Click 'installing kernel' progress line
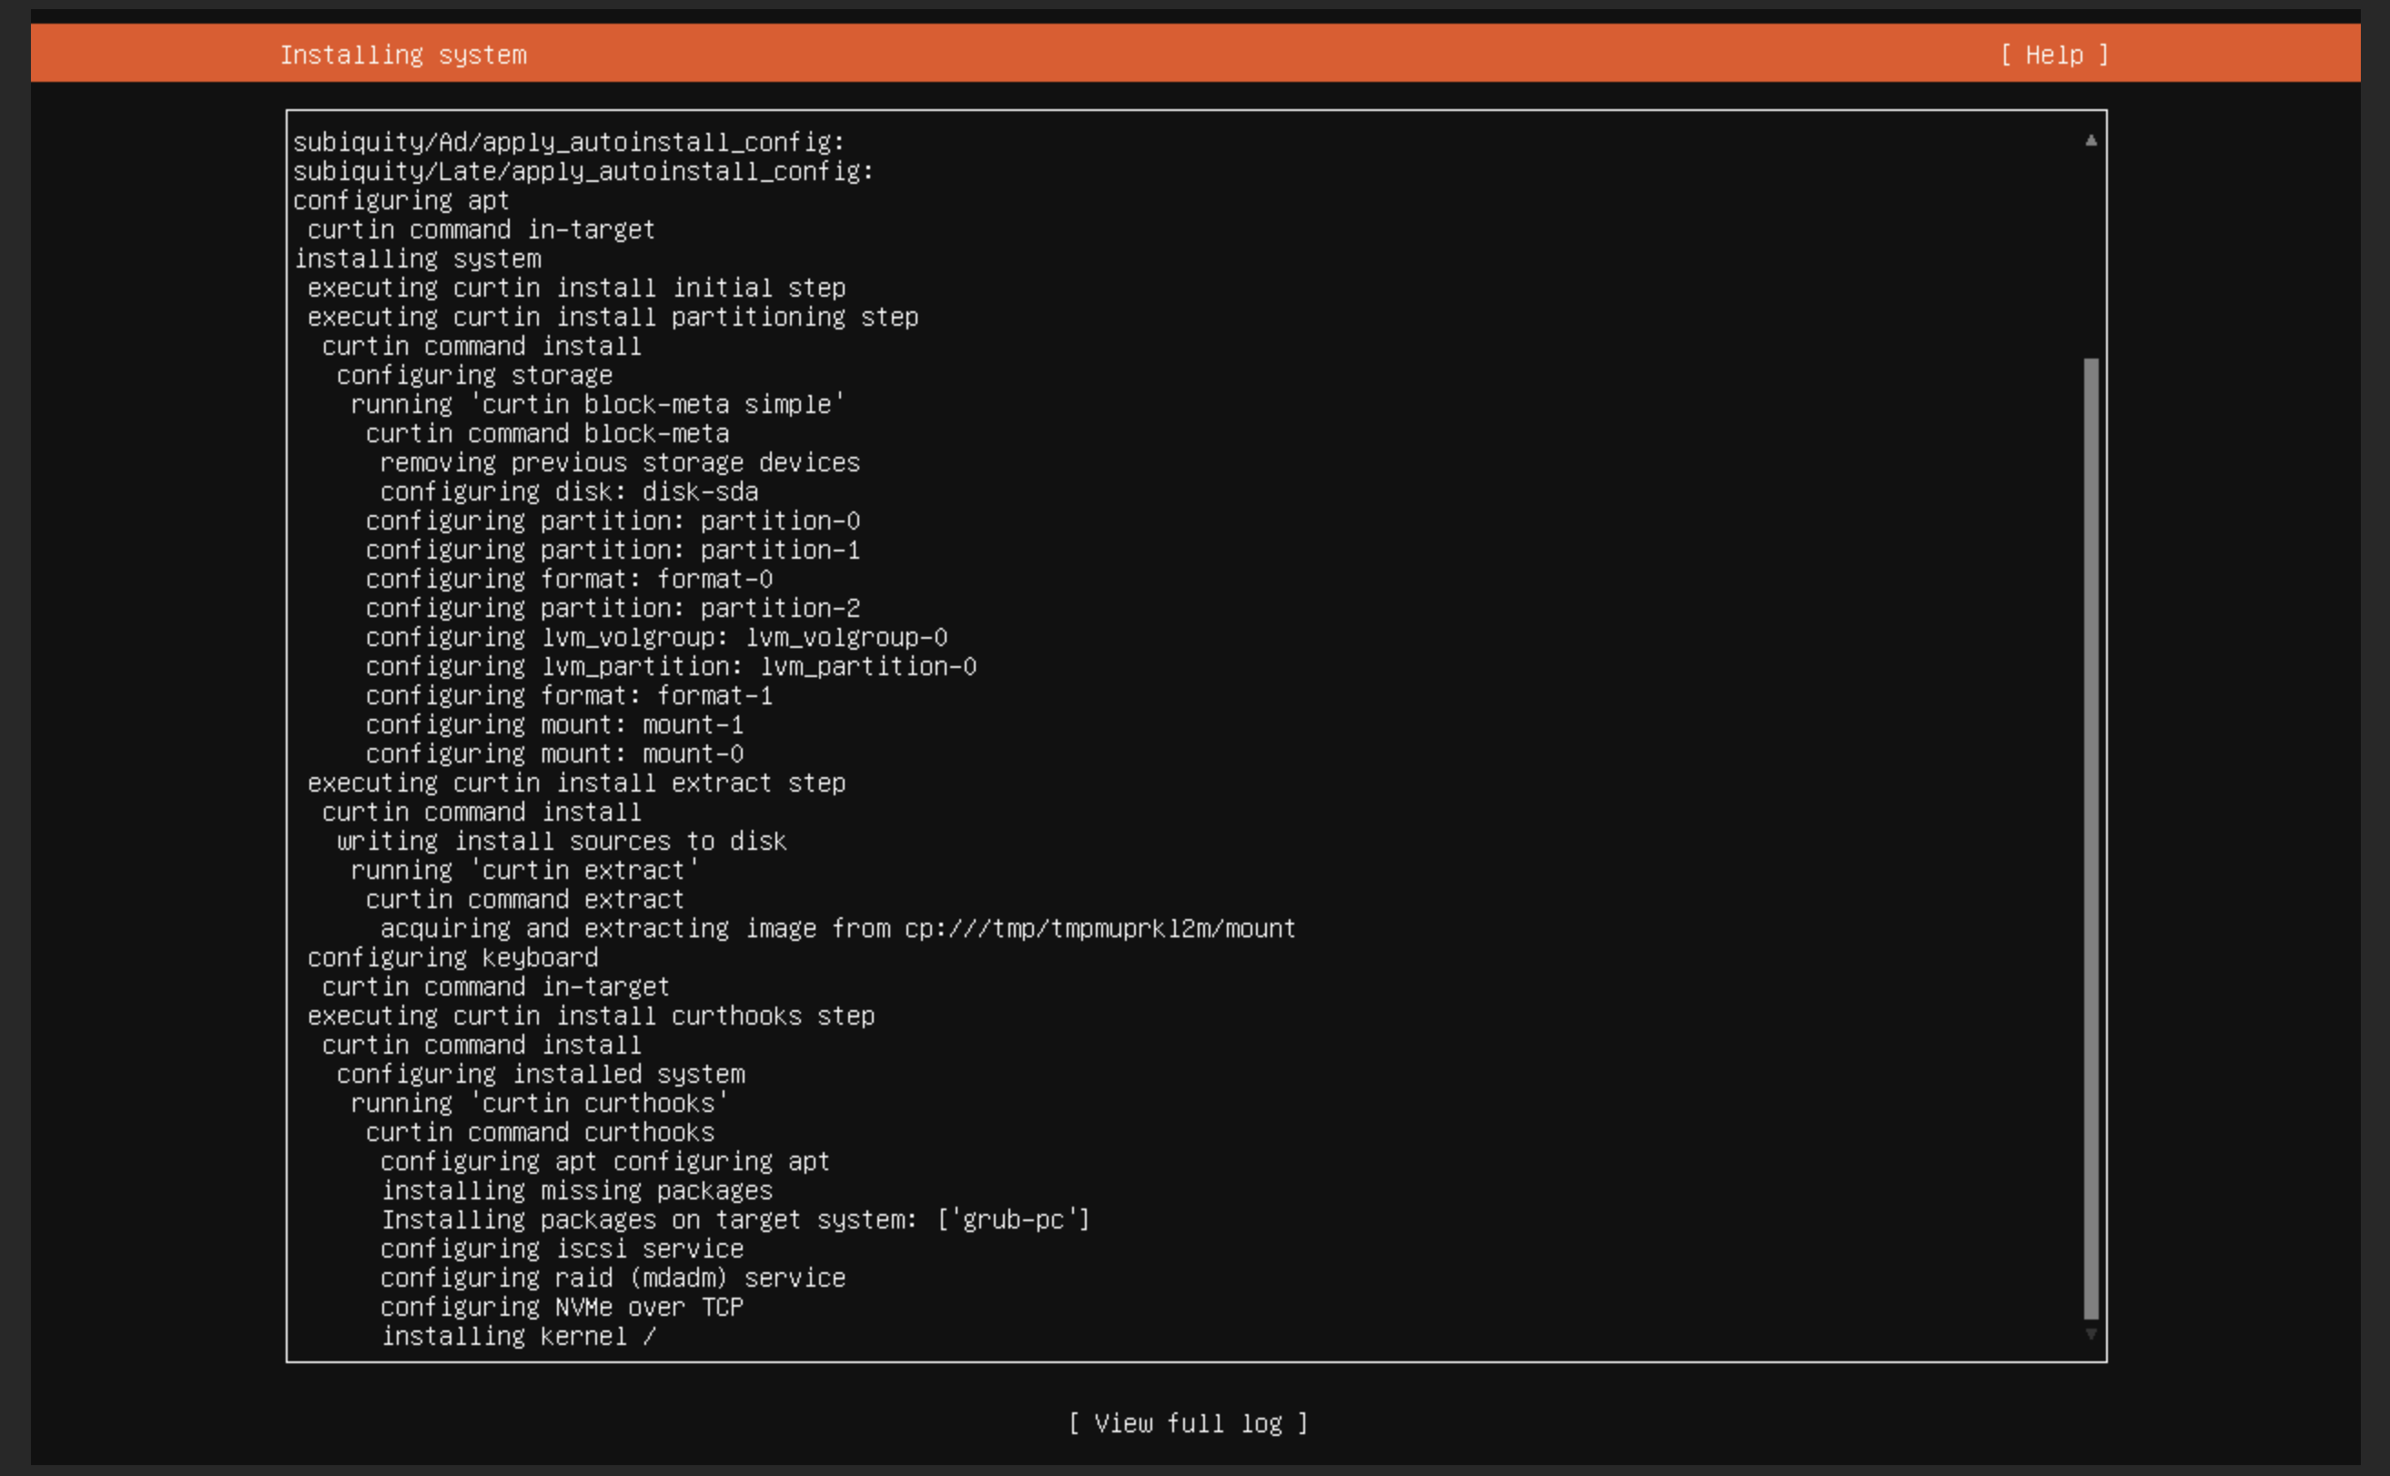 click(x=519, y=1337)
